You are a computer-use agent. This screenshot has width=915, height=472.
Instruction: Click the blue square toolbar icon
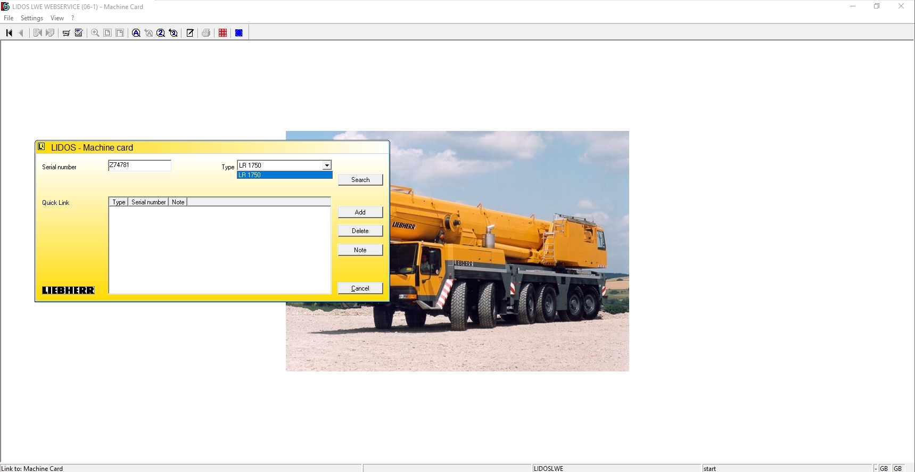pos(239,33)
